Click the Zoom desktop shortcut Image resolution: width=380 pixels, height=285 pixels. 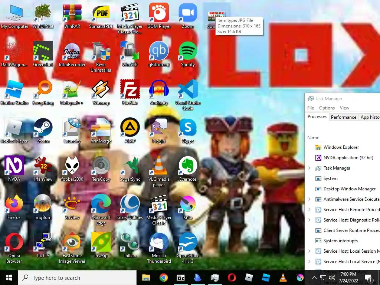[188, 16]
